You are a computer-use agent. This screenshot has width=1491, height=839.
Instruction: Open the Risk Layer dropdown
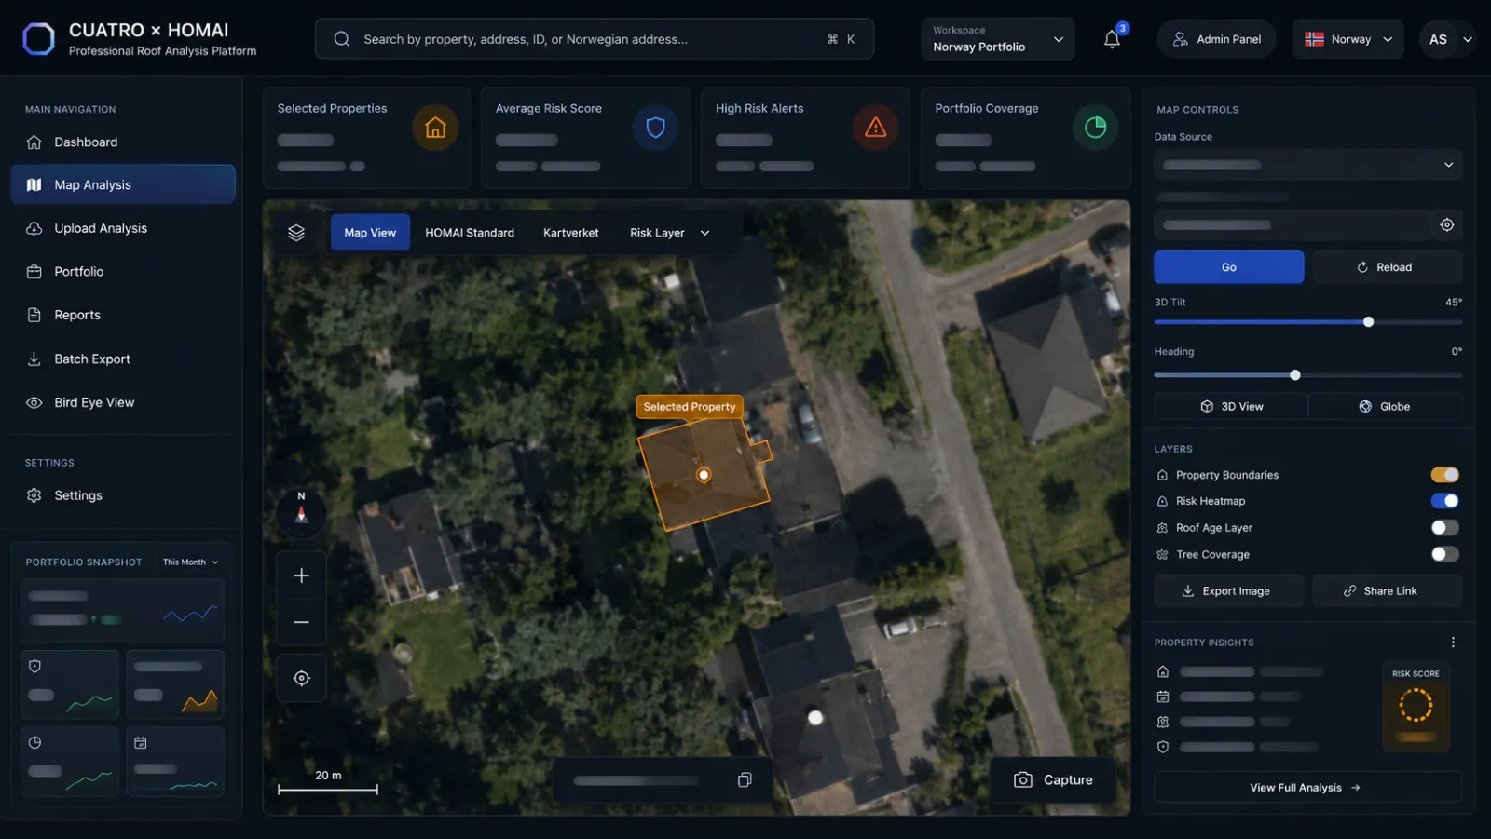click(669, 233)
